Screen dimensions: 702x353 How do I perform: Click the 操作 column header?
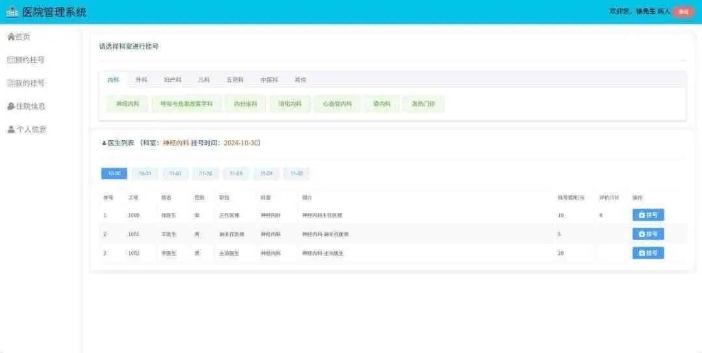(638, 197)
